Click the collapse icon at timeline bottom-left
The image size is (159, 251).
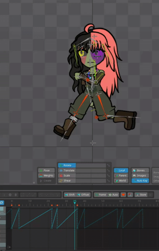coord(9,247)
